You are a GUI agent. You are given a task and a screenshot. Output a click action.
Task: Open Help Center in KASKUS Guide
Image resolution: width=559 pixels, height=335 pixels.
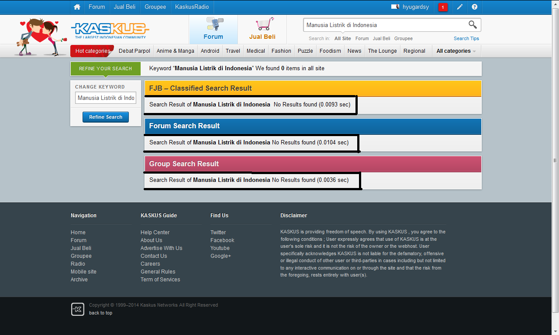tap(155, 232)
